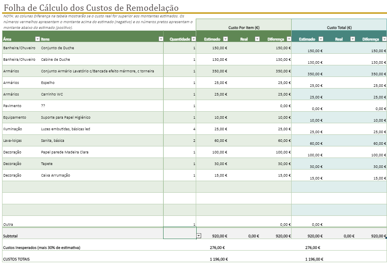Select the title 'Folha de Cálculo dos Custos de Remodelação'

(91, 8)
